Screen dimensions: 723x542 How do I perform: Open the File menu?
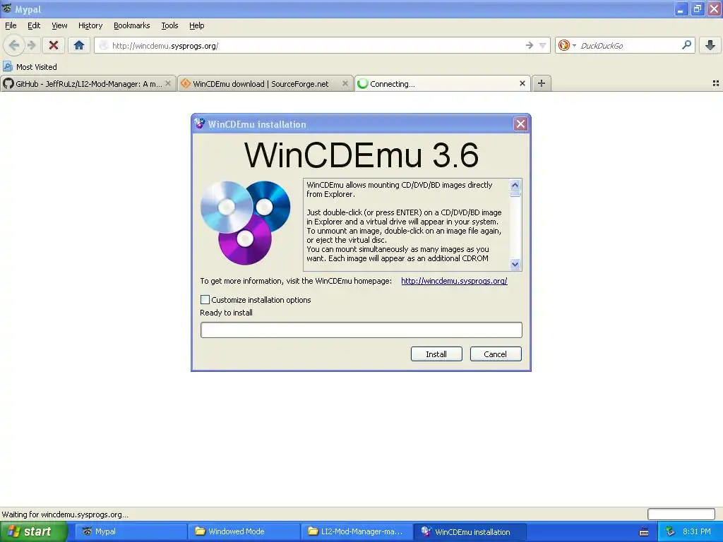11,25
